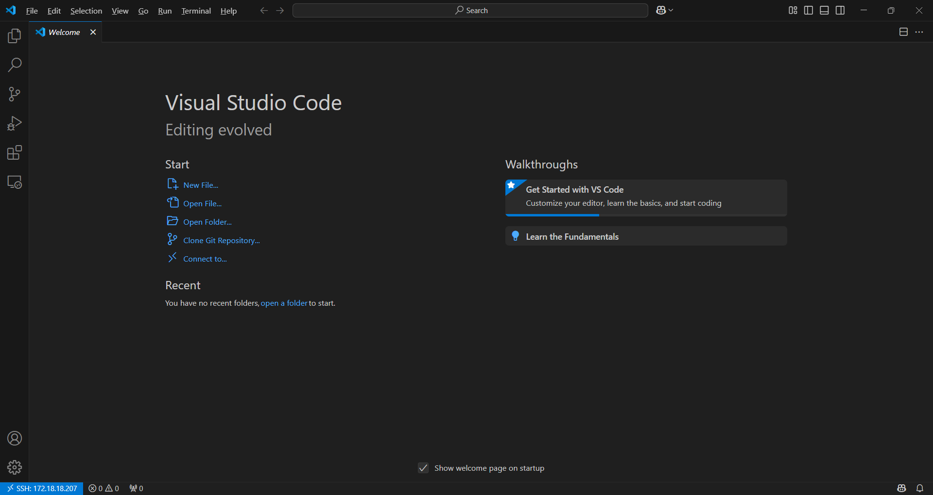
Task: Click the forwarded ports status item
Action: (136, 488)
